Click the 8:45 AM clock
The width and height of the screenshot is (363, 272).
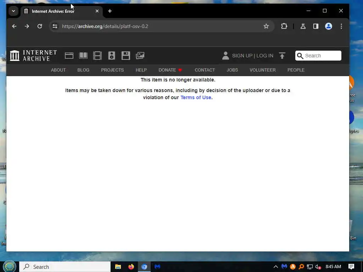click(333, 267)
